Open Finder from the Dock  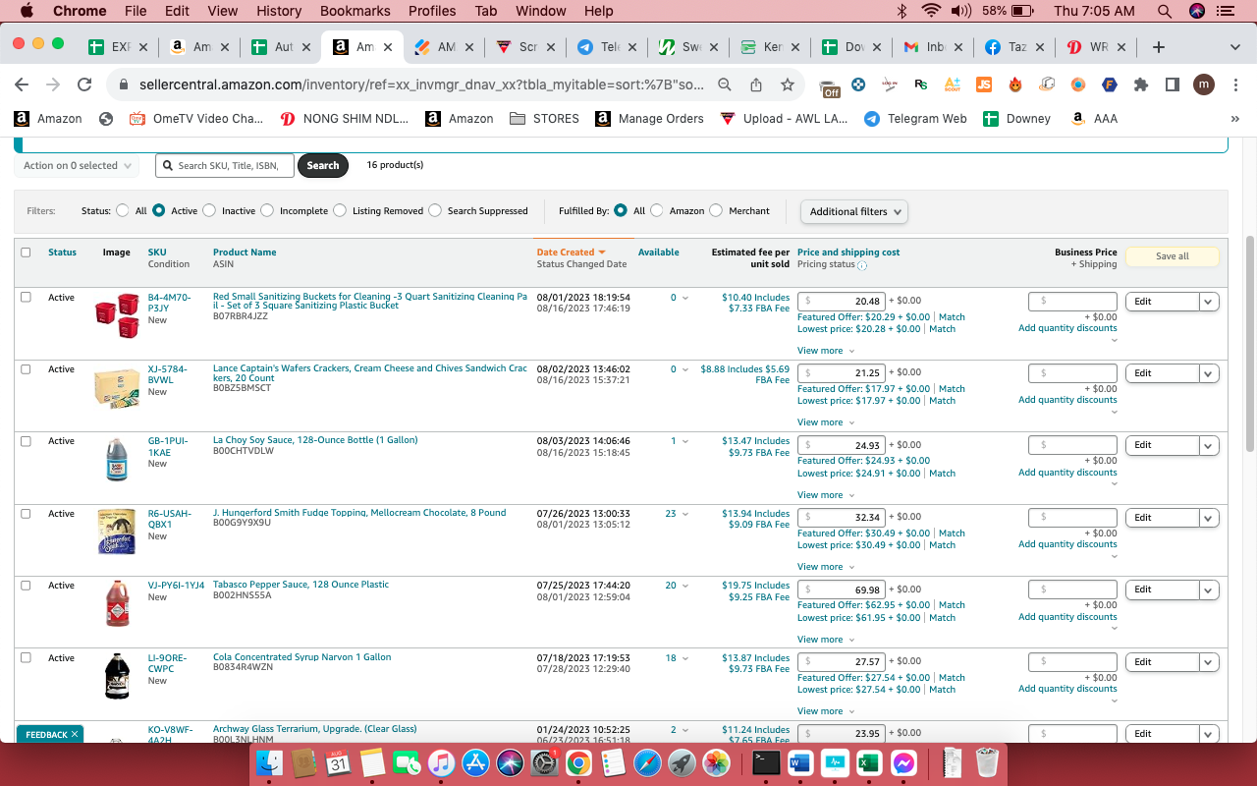269,762
